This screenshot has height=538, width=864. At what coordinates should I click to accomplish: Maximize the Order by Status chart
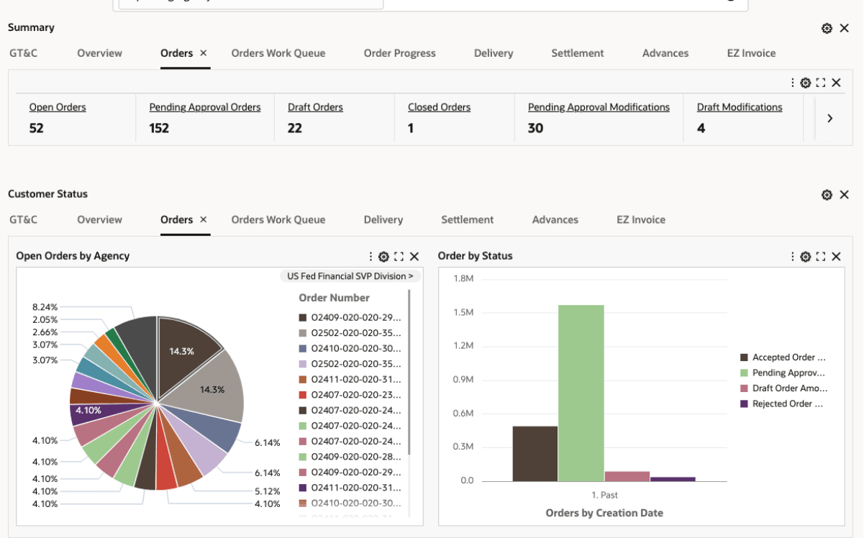821,257
